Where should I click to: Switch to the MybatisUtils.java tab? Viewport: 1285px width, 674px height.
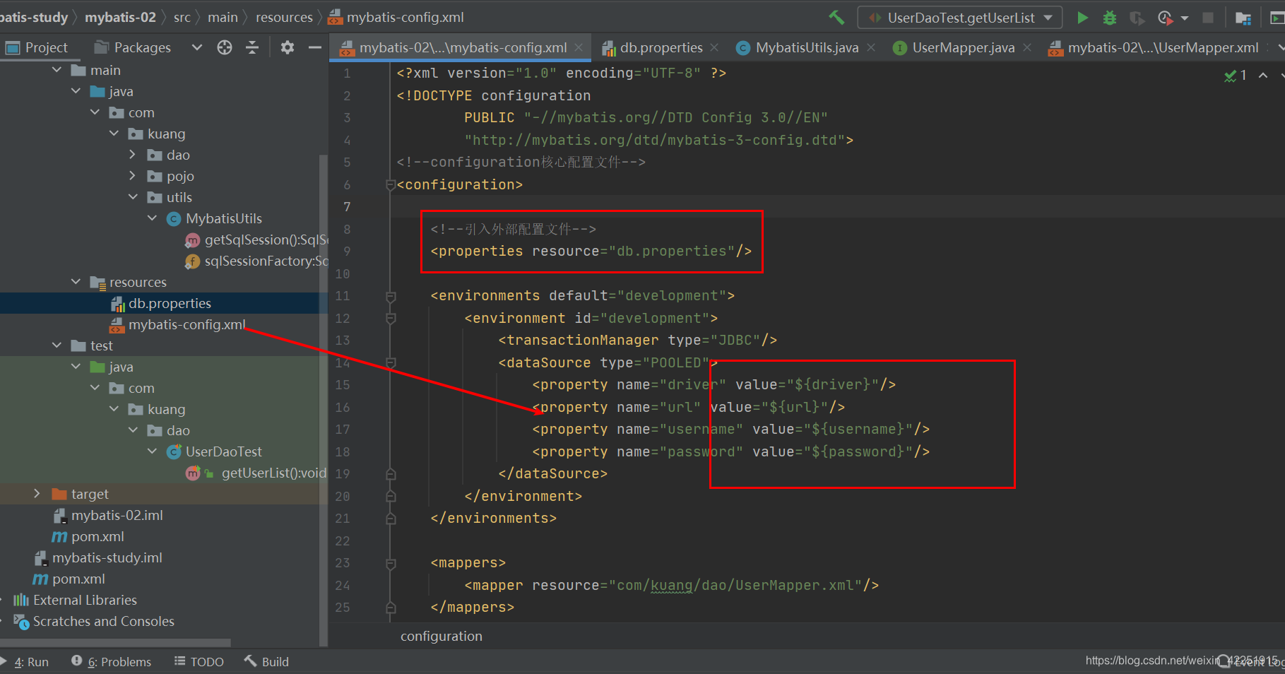[806, 47]
